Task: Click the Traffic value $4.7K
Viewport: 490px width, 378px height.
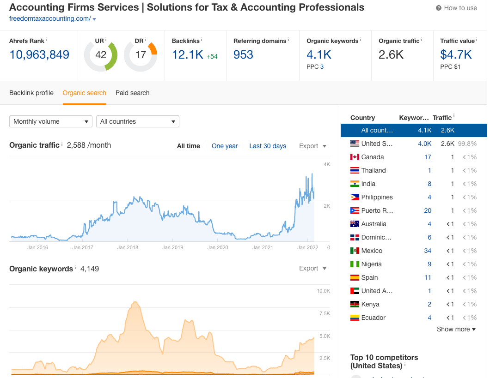Action: (x=456, y=54)
